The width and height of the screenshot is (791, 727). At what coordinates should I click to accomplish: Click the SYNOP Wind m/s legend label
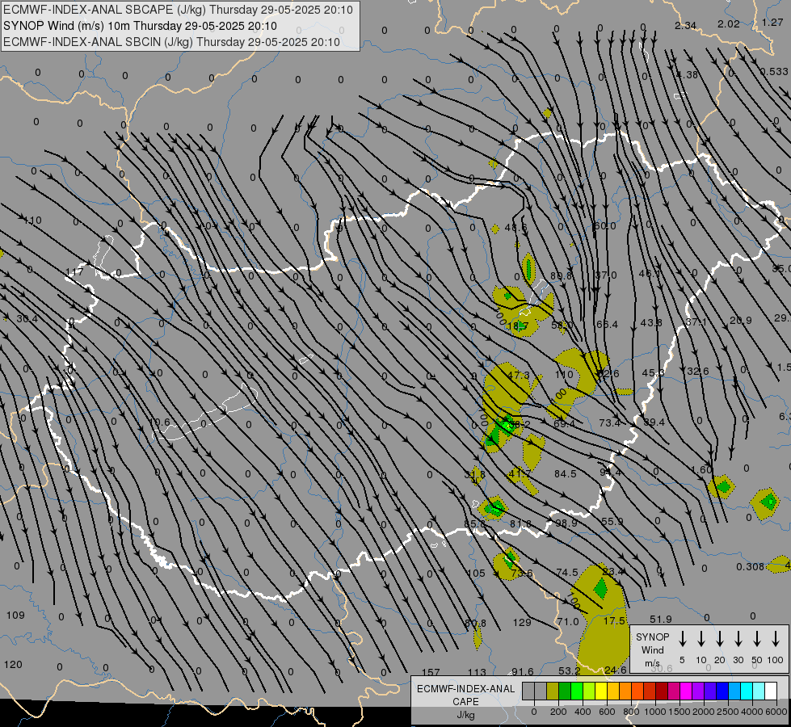(652, 649)
